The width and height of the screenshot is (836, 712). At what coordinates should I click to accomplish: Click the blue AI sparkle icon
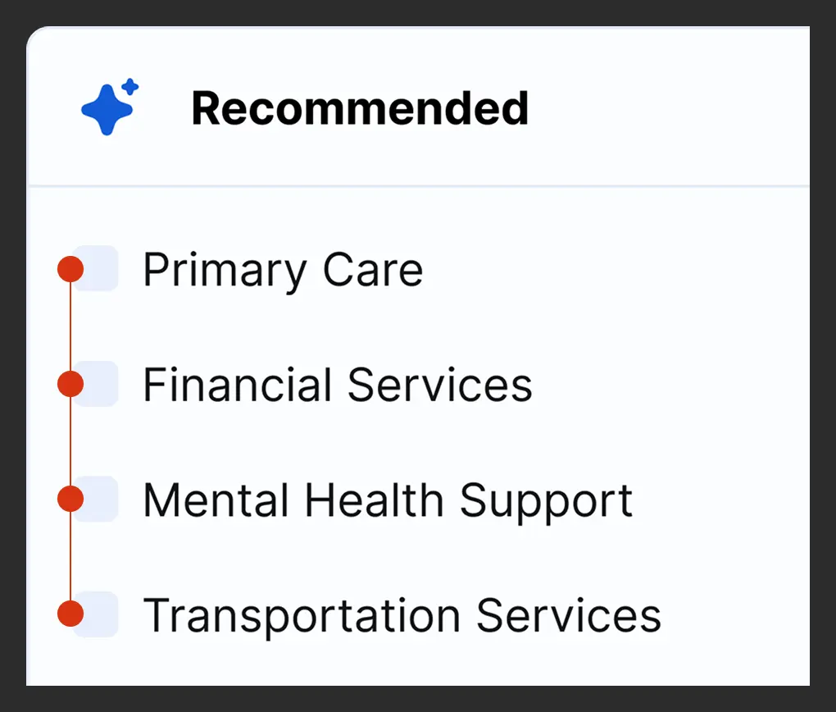(107, 107)
